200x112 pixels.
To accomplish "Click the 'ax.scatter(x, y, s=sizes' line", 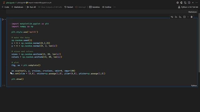I will point(43,71).
